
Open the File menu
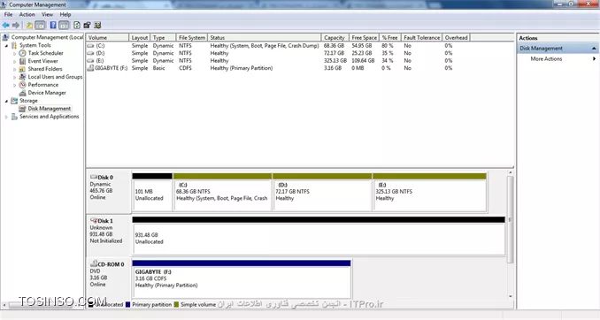[8, 14]
